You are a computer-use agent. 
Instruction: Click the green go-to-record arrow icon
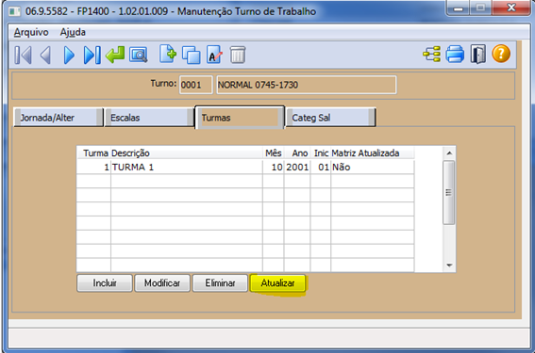pos(115,55)
